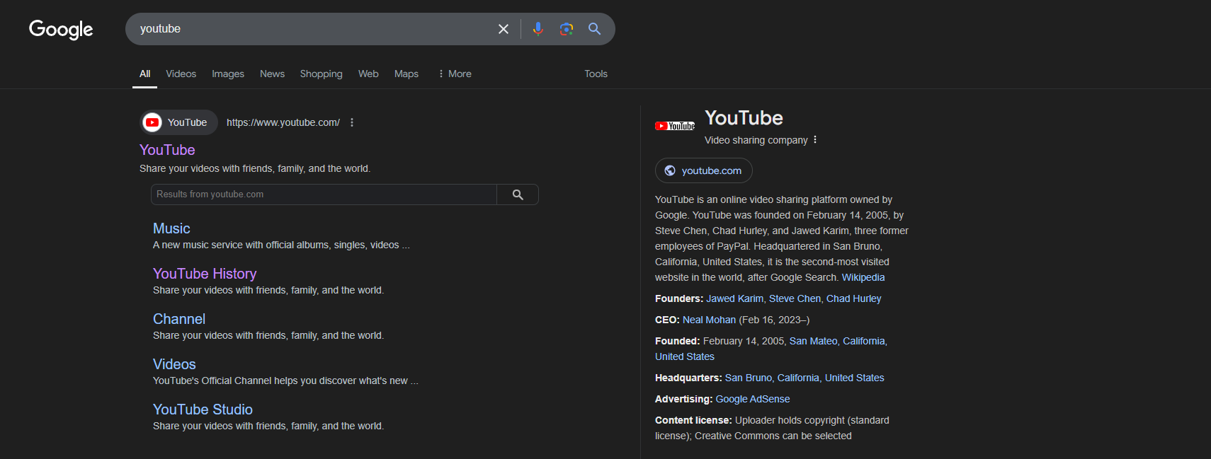Select the All search tab
1211x459 pixels.
point(144,74)
